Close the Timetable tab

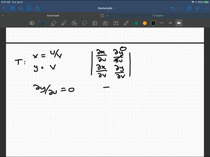[x=108, y=16]
